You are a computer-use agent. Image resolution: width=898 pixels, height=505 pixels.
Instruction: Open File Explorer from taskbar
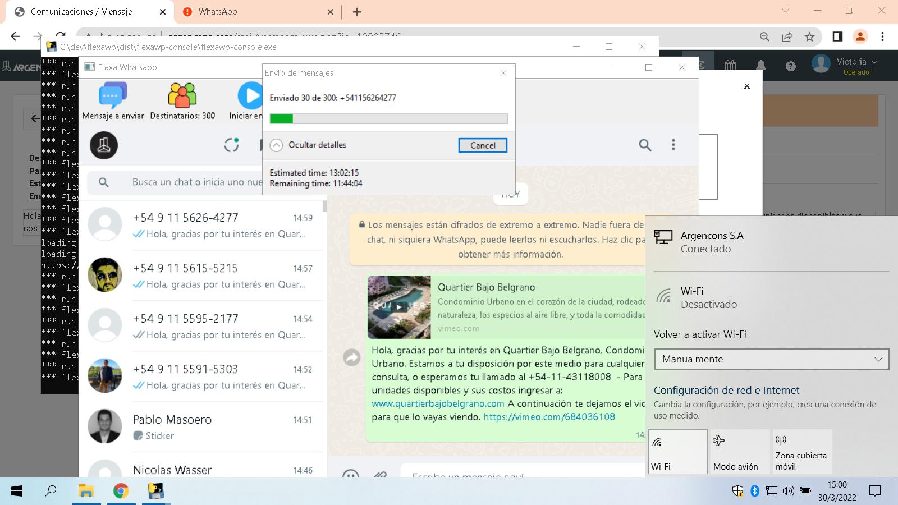click(x=86, y=492)
